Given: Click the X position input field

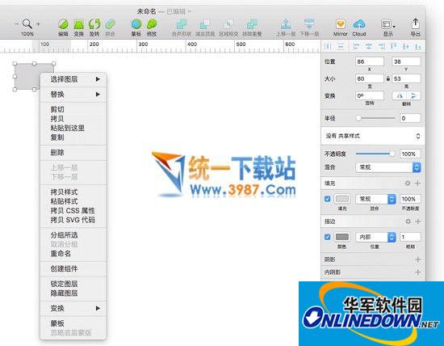Looking at the screenshot, I should tap(370, 61).
